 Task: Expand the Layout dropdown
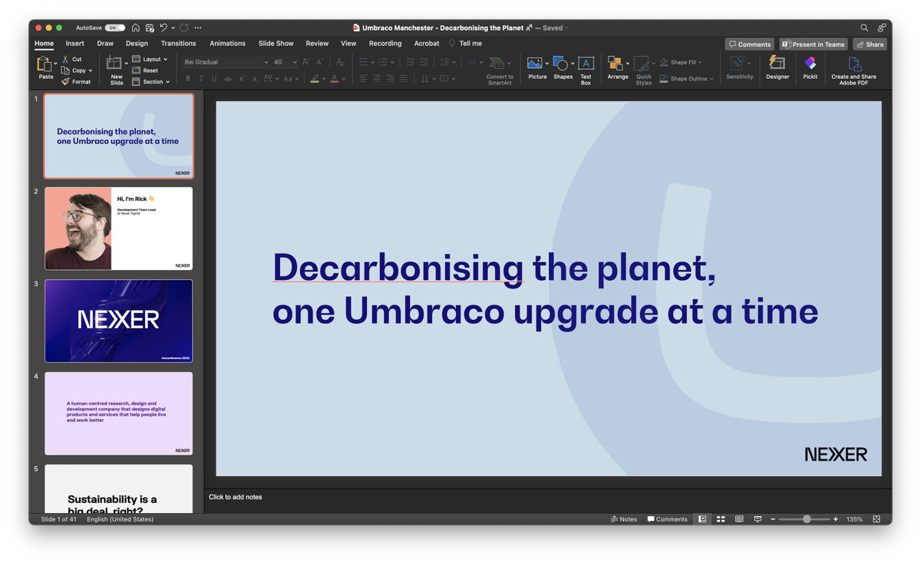(x=150, y=59)
